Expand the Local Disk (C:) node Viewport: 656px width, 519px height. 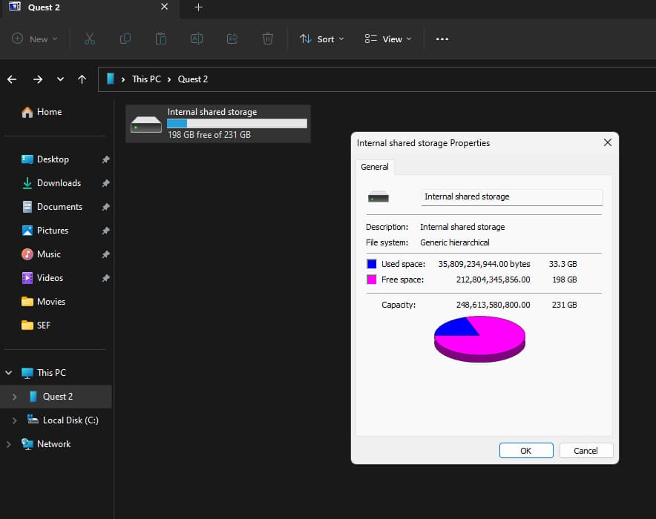click(x=14, y=420)
